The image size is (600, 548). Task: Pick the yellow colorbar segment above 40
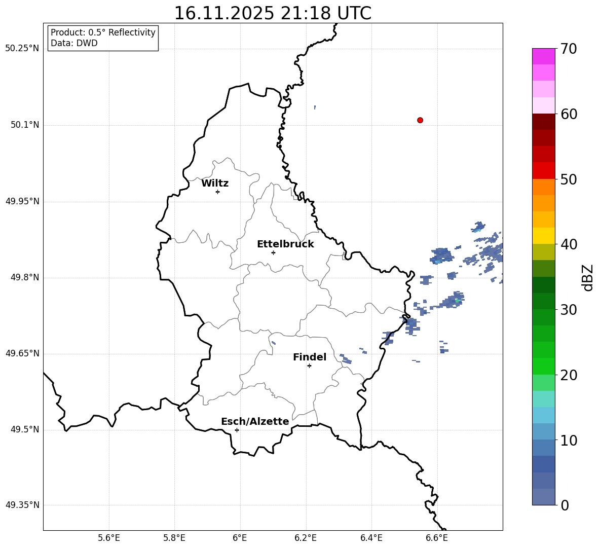[543, 236]
